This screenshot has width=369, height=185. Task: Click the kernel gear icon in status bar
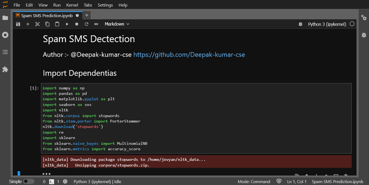(65, 182)
